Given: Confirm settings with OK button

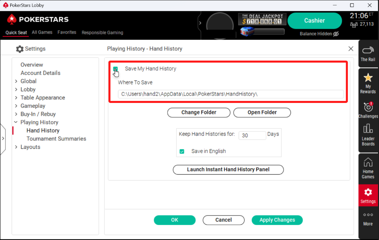Looking at the screenshot, I should click(175, 220).
